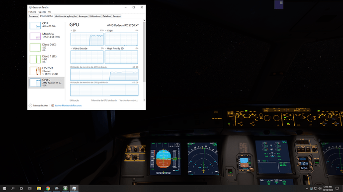
Task: Open Disco 1 (D:) HDD stats
Action: 46,59
